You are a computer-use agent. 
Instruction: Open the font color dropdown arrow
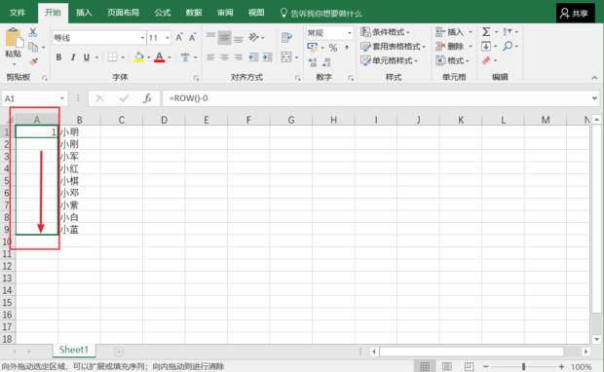[170, 57]
